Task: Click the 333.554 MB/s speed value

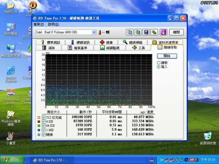Action: click(143, 121)
